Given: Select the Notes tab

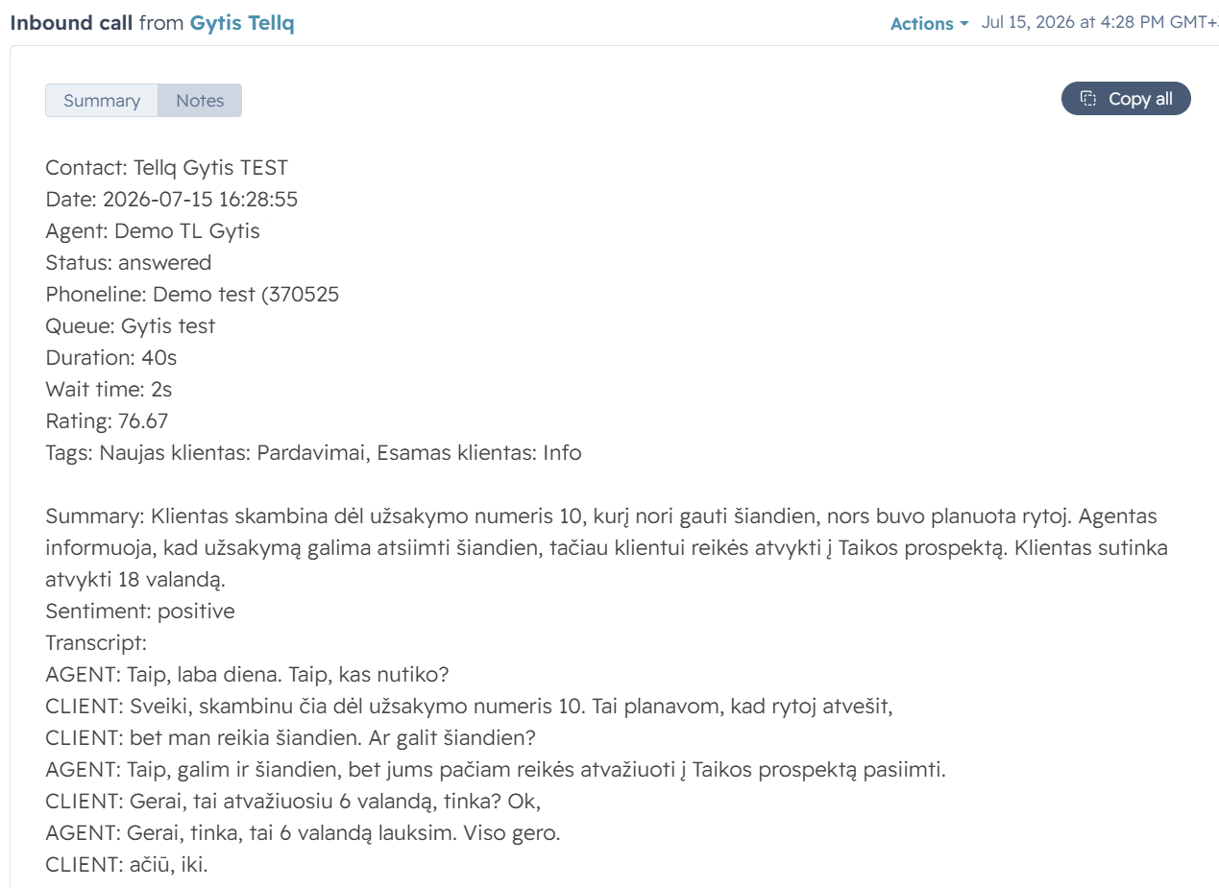Looking at the screenshot, I should pos(200,101).
